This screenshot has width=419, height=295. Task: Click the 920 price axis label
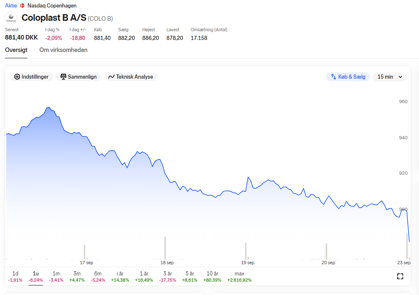pos(403,173)
